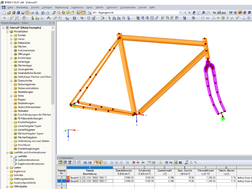252x189 pixels.
Task: Expand the Knoten tree node
Action: coord(11,35)
